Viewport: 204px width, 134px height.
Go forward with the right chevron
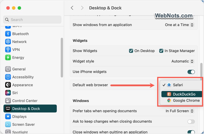(x=82, y=8)
